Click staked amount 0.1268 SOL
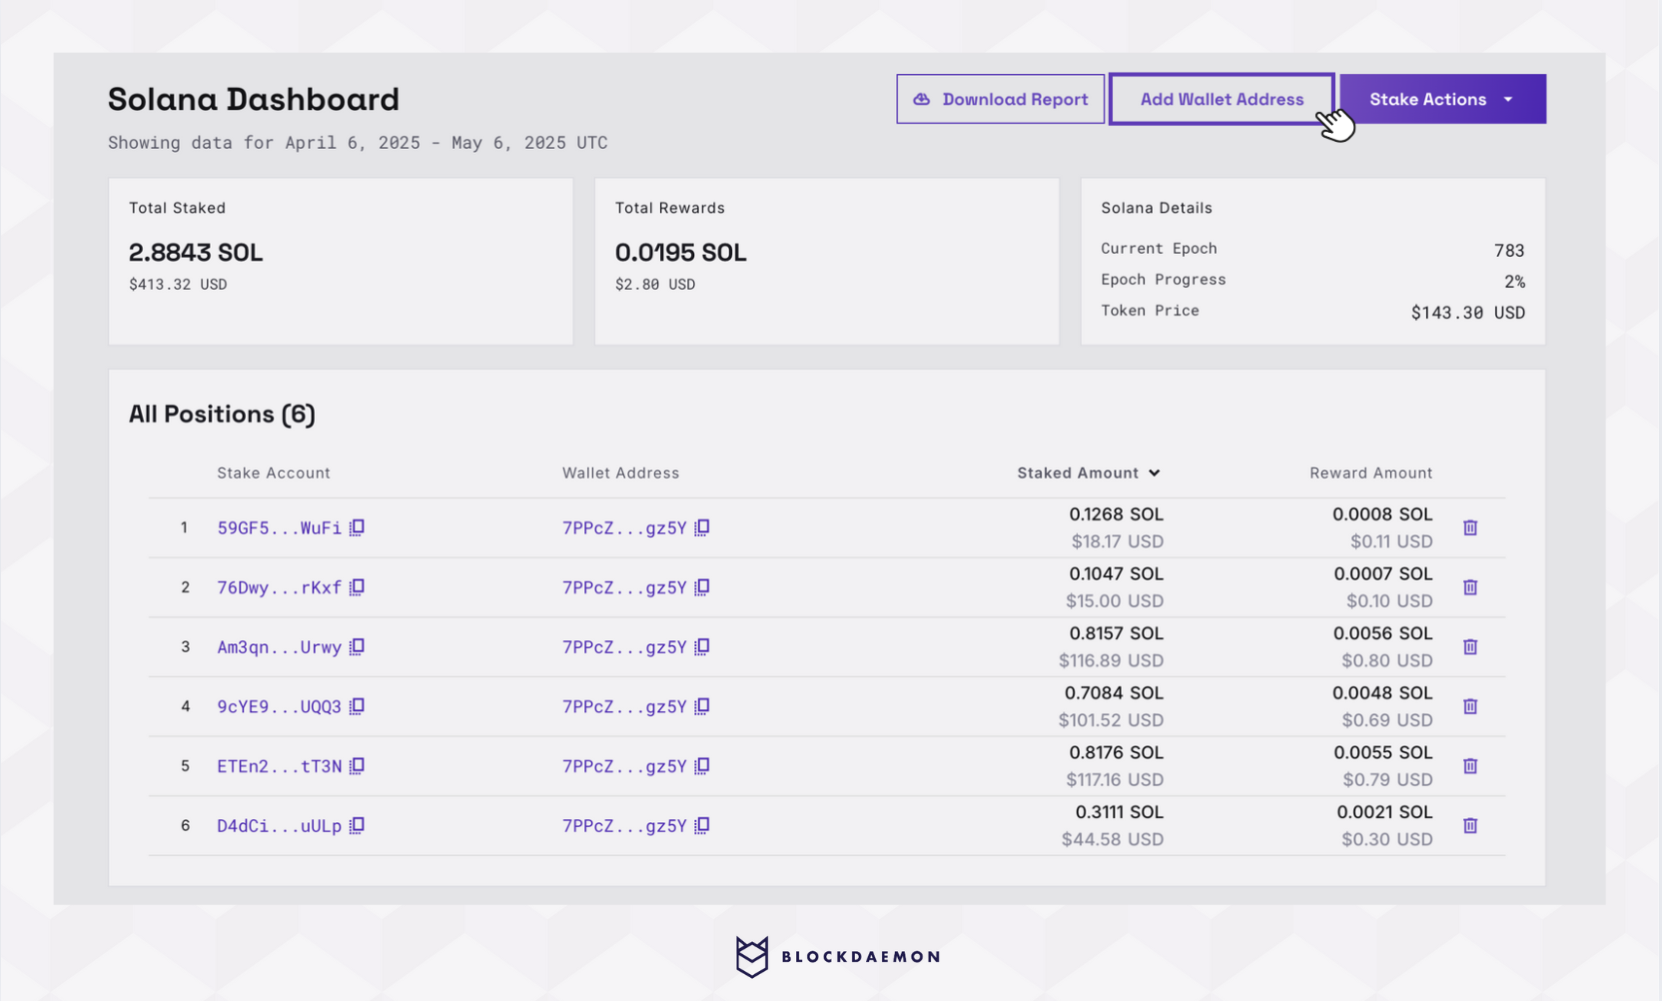 click(1116, 514)
